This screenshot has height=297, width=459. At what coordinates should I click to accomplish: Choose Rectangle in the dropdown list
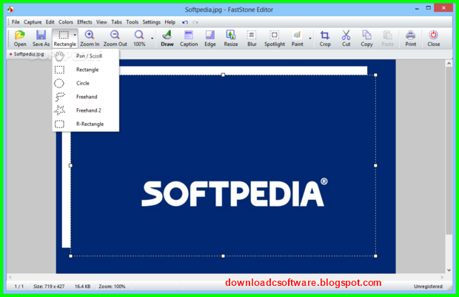[86, 70]
